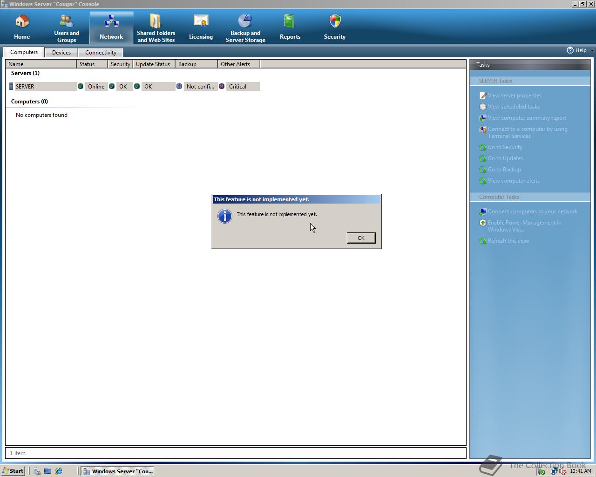
Task: Sort by the Status column header
Action: coord(92,64)
